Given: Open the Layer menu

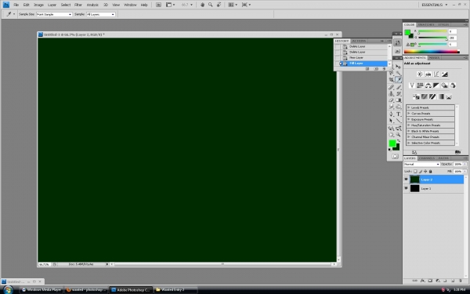Looking at the screenshot, I should 52,5.
